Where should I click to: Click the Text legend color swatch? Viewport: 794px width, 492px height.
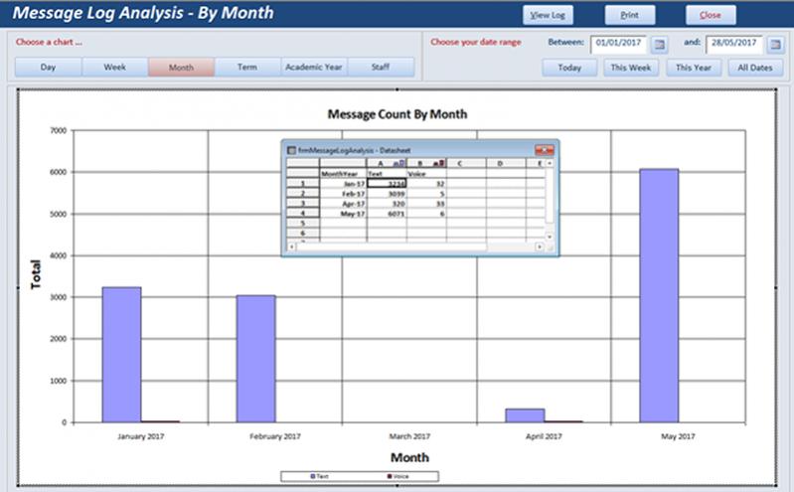point(313,476)
